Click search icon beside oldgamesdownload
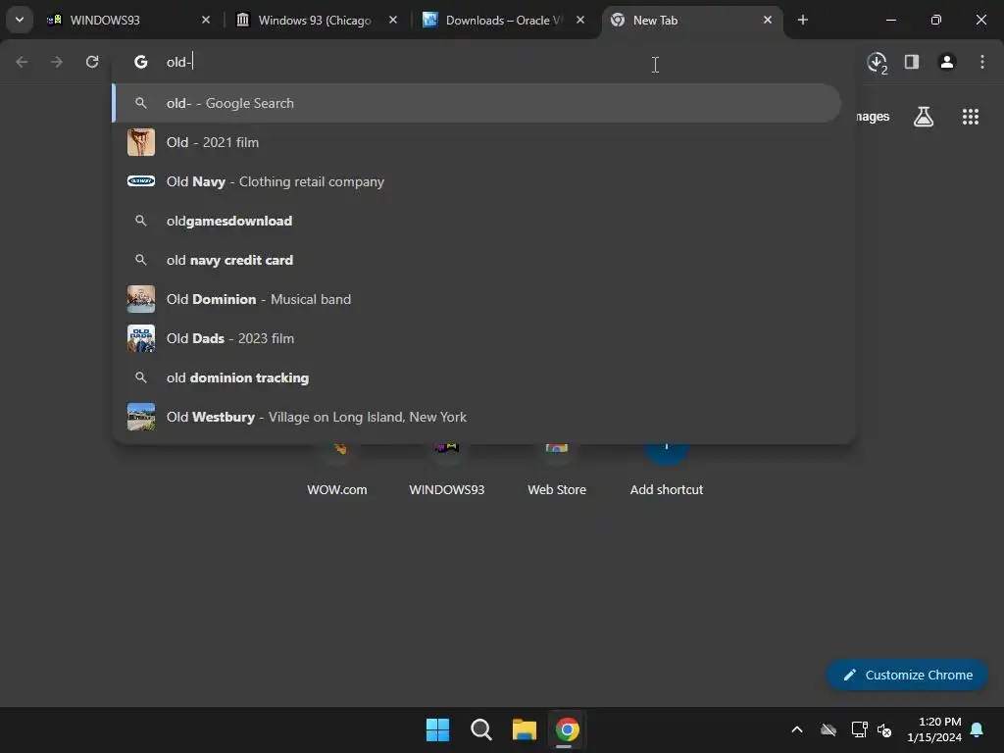The width and height of the screenshot is (1004, 753). point(141,221)
